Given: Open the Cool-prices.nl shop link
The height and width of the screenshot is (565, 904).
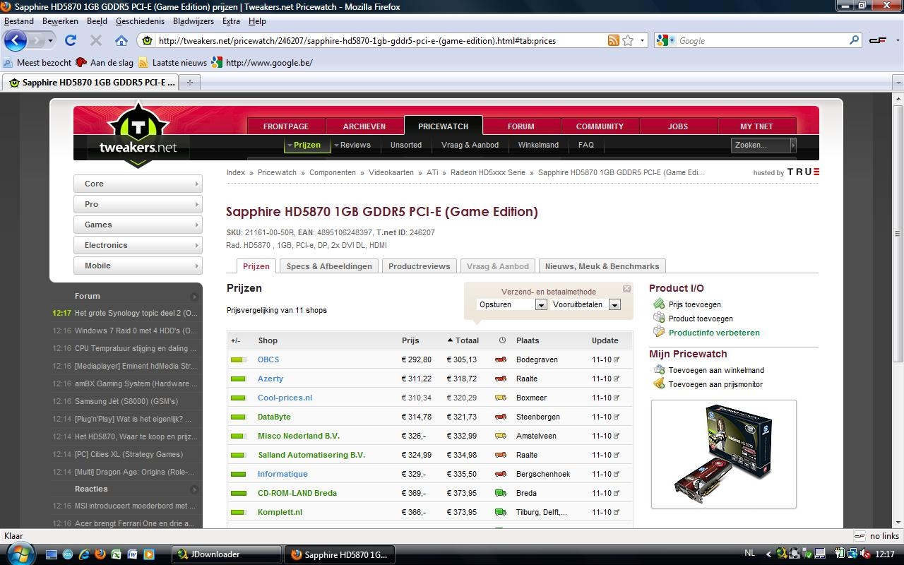Looking at the screenshot, I should tap(285, 398).
